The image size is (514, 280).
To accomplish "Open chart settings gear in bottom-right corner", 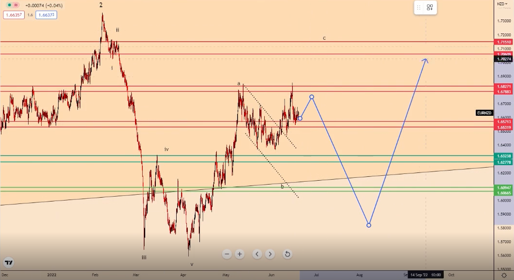I will (x=504, y=275).
